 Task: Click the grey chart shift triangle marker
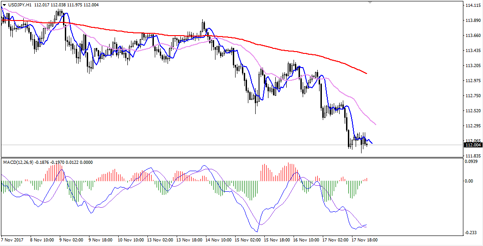[370, 2]
